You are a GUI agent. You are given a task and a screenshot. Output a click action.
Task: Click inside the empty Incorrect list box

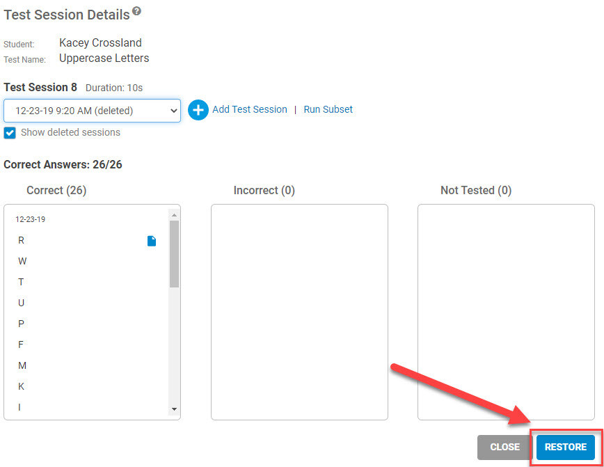tap(299, 312)
